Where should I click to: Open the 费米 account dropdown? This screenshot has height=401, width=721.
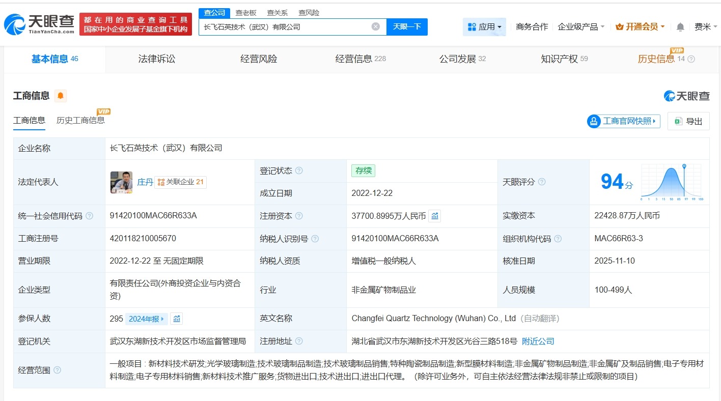coord(705,26)
